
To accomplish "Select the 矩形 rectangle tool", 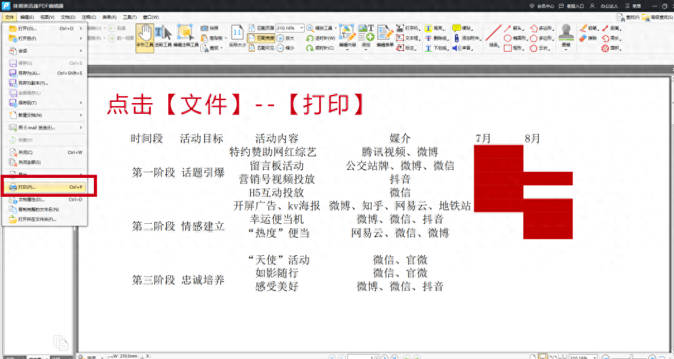I will (514, 48).
